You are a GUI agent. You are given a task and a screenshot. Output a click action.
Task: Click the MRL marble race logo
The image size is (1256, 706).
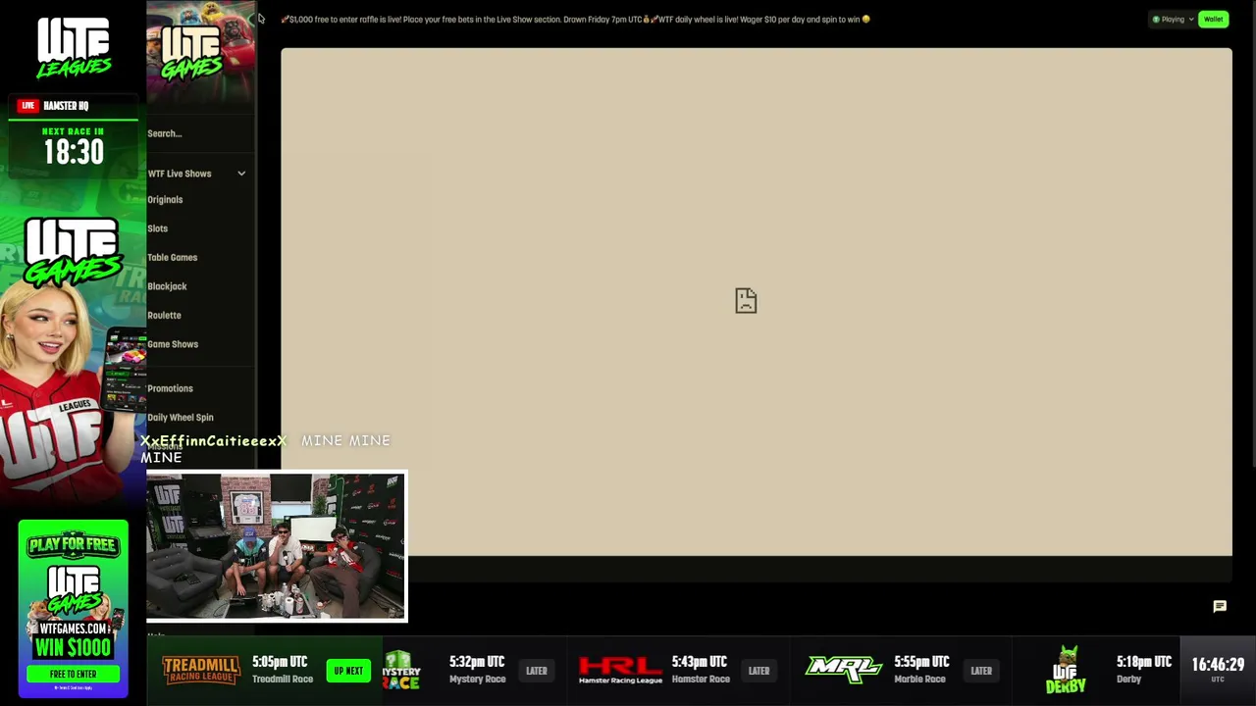click(x=844, y=669)
